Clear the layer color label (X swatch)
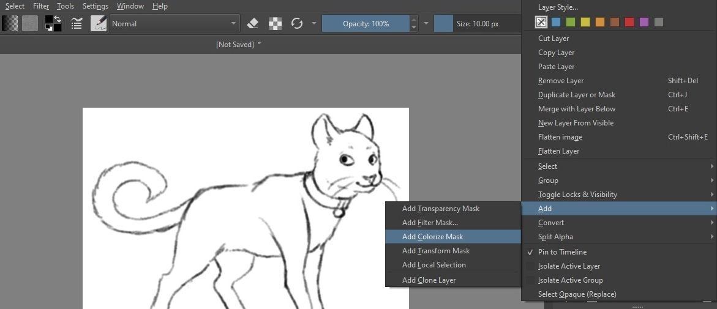Image resolution: width=717 pixels, height=309 pixels. pyautogui.click(x=541, y=22)
